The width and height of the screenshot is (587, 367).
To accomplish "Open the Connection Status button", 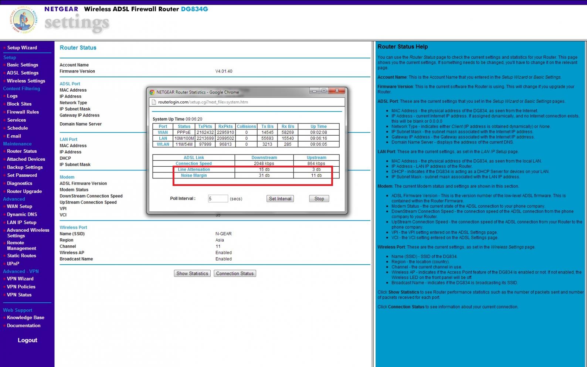I will click(x=235, y=273).
